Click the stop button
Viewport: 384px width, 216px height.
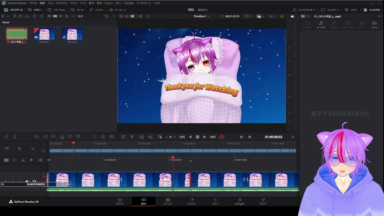click(x=197, y=137)
